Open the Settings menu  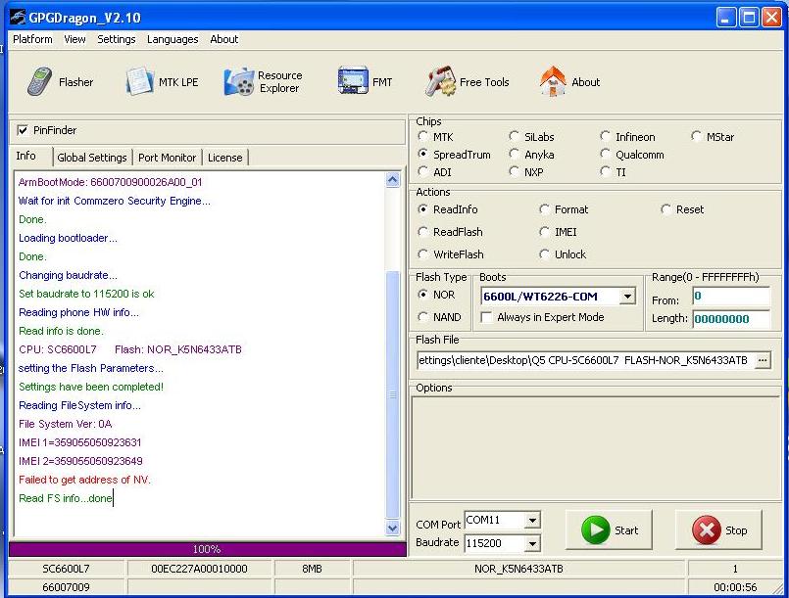pos(117,39)
